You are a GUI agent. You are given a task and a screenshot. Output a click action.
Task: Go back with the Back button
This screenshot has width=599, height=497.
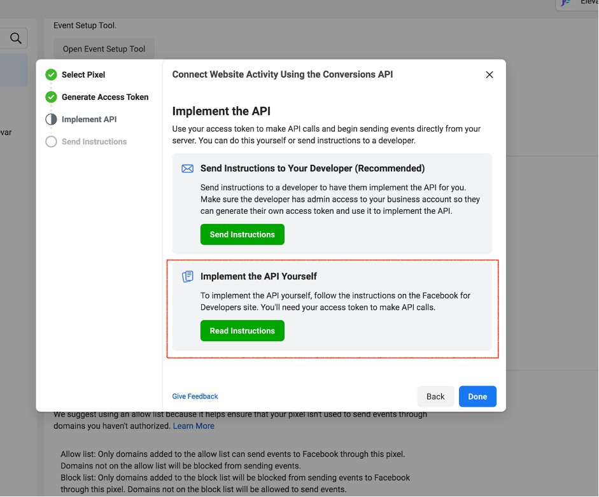point(435,396)
